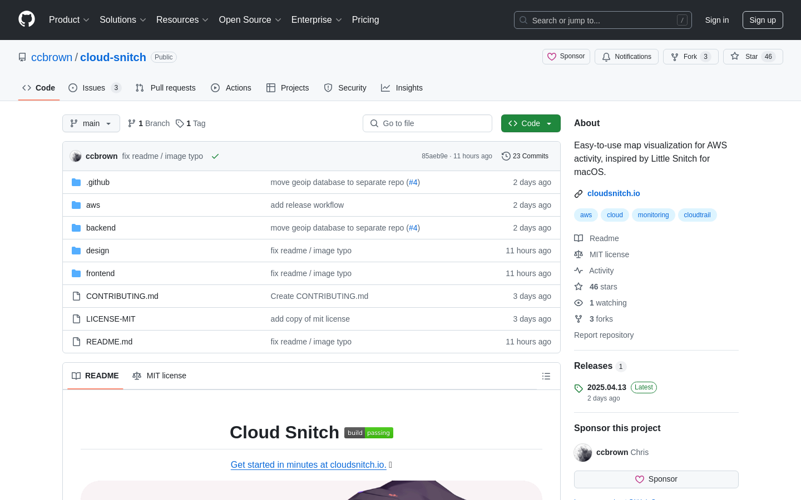Image resolution: width=801 pixels, height=500 pixels.
Task: Click the ccbrown avatar in commit row
Action: coord(76,156)
